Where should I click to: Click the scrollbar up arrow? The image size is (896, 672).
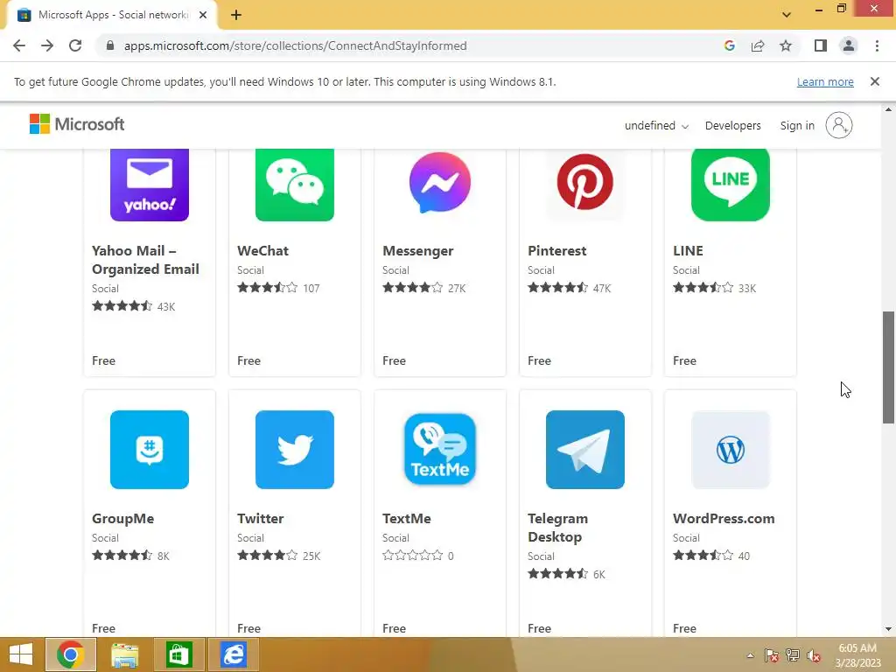[888, 109]
